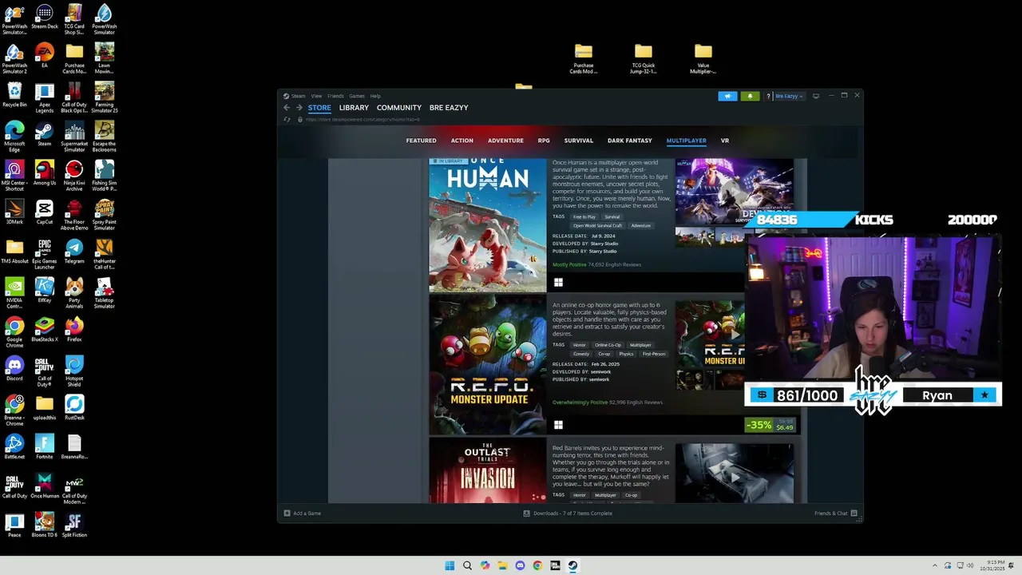Viewport: 1022px width, 575px height.
Task: Click the First-Person tag
Action: 654,354
